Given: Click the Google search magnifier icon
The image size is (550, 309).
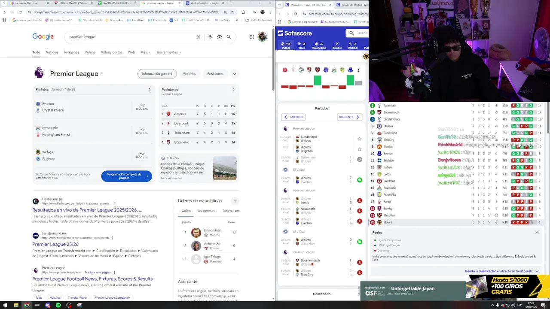Looking at the screenshot, I should pos(229,37).
